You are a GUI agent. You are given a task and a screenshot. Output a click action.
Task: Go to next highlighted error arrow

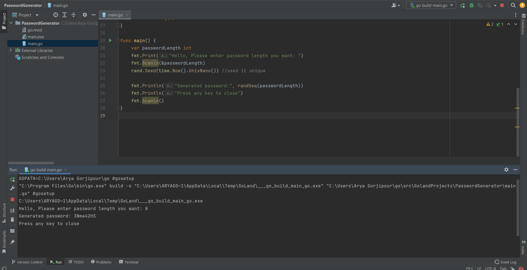(516, 24)
